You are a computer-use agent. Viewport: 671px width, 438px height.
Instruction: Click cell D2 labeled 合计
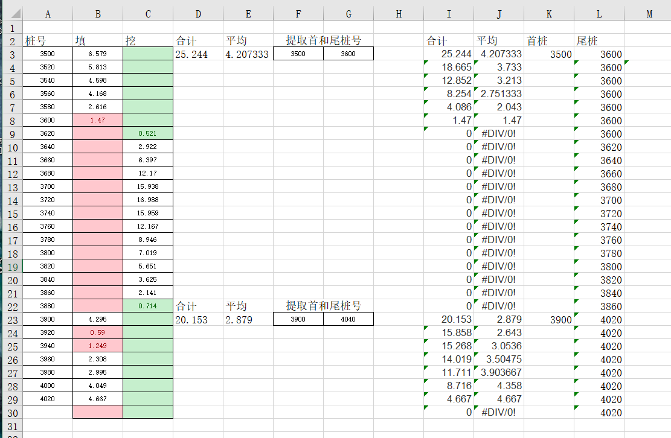pos(198,40)
